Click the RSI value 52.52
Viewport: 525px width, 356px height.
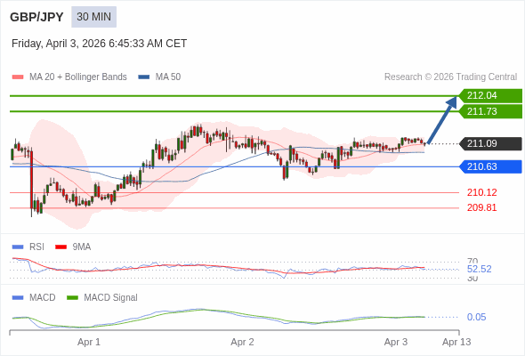pos(480,270)
